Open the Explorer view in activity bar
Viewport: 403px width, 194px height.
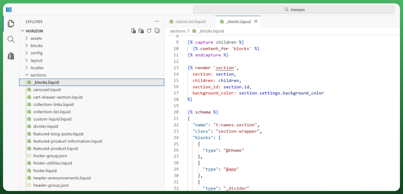click(11, 23)
